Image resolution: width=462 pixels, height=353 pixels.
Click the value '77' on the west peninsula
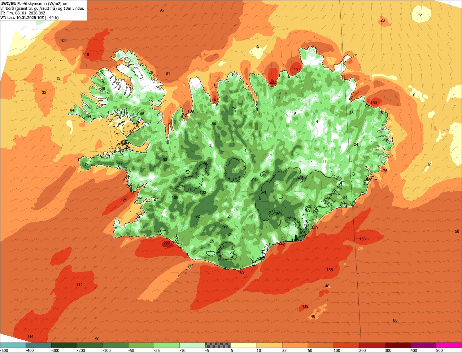(120, 163)
